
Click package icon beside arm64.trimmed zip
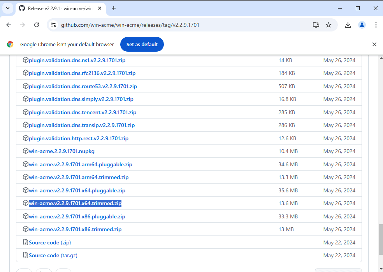click(x=25, y=177)
